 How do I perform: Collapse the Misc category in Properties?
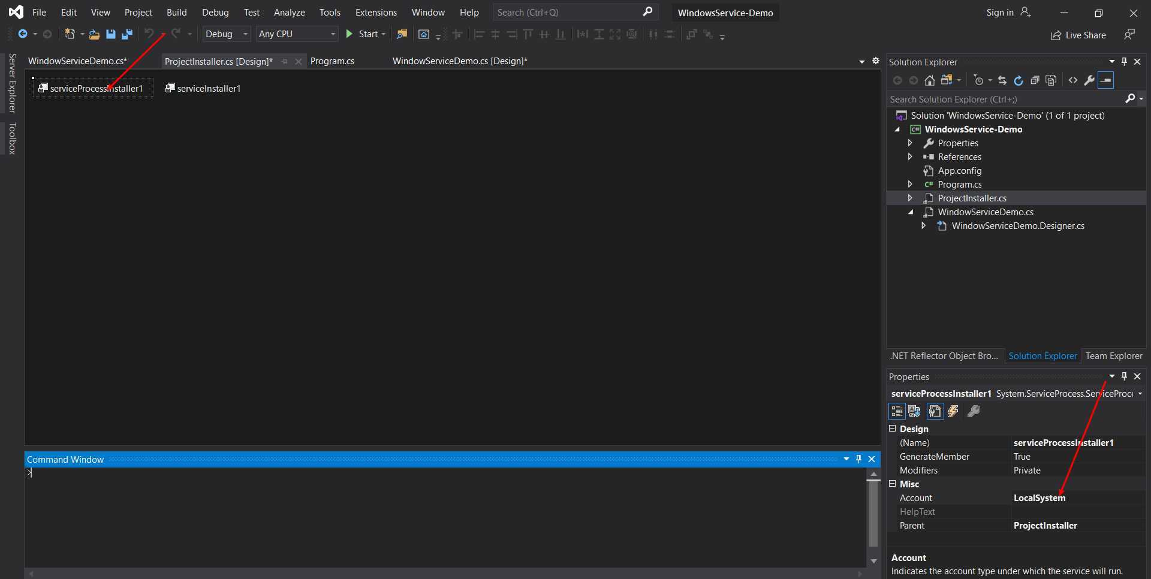click(893, 484)
